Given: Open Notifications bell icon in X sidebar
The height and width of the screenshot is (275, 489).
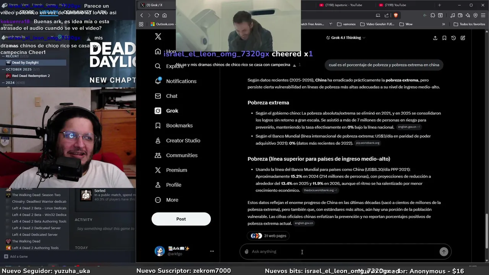Looking at the screenshot, I should click(x=158, y=81).
